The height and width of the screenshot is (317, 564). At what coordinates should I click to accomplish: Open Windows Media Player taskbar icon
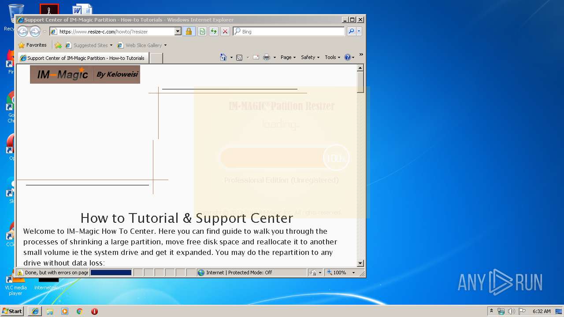[x=65, y=311]
